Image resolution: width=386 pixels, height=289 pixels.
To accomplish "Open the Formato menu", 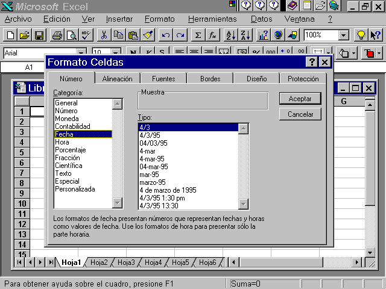I will pos(160,19).
